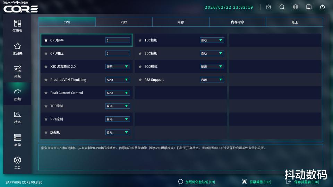Select the Prochot VRM Throttling label
Viewport: 333px width, 187px height.
[x=68, y=80]
